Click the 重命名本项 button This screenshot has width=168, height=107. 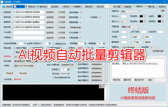pos(139,80)
